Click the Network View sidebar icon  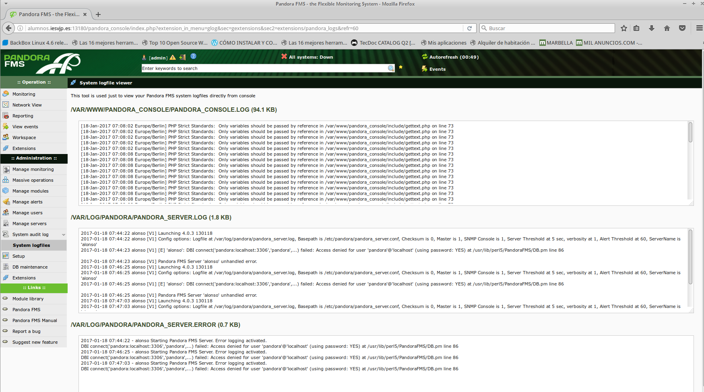click(6, 105)
